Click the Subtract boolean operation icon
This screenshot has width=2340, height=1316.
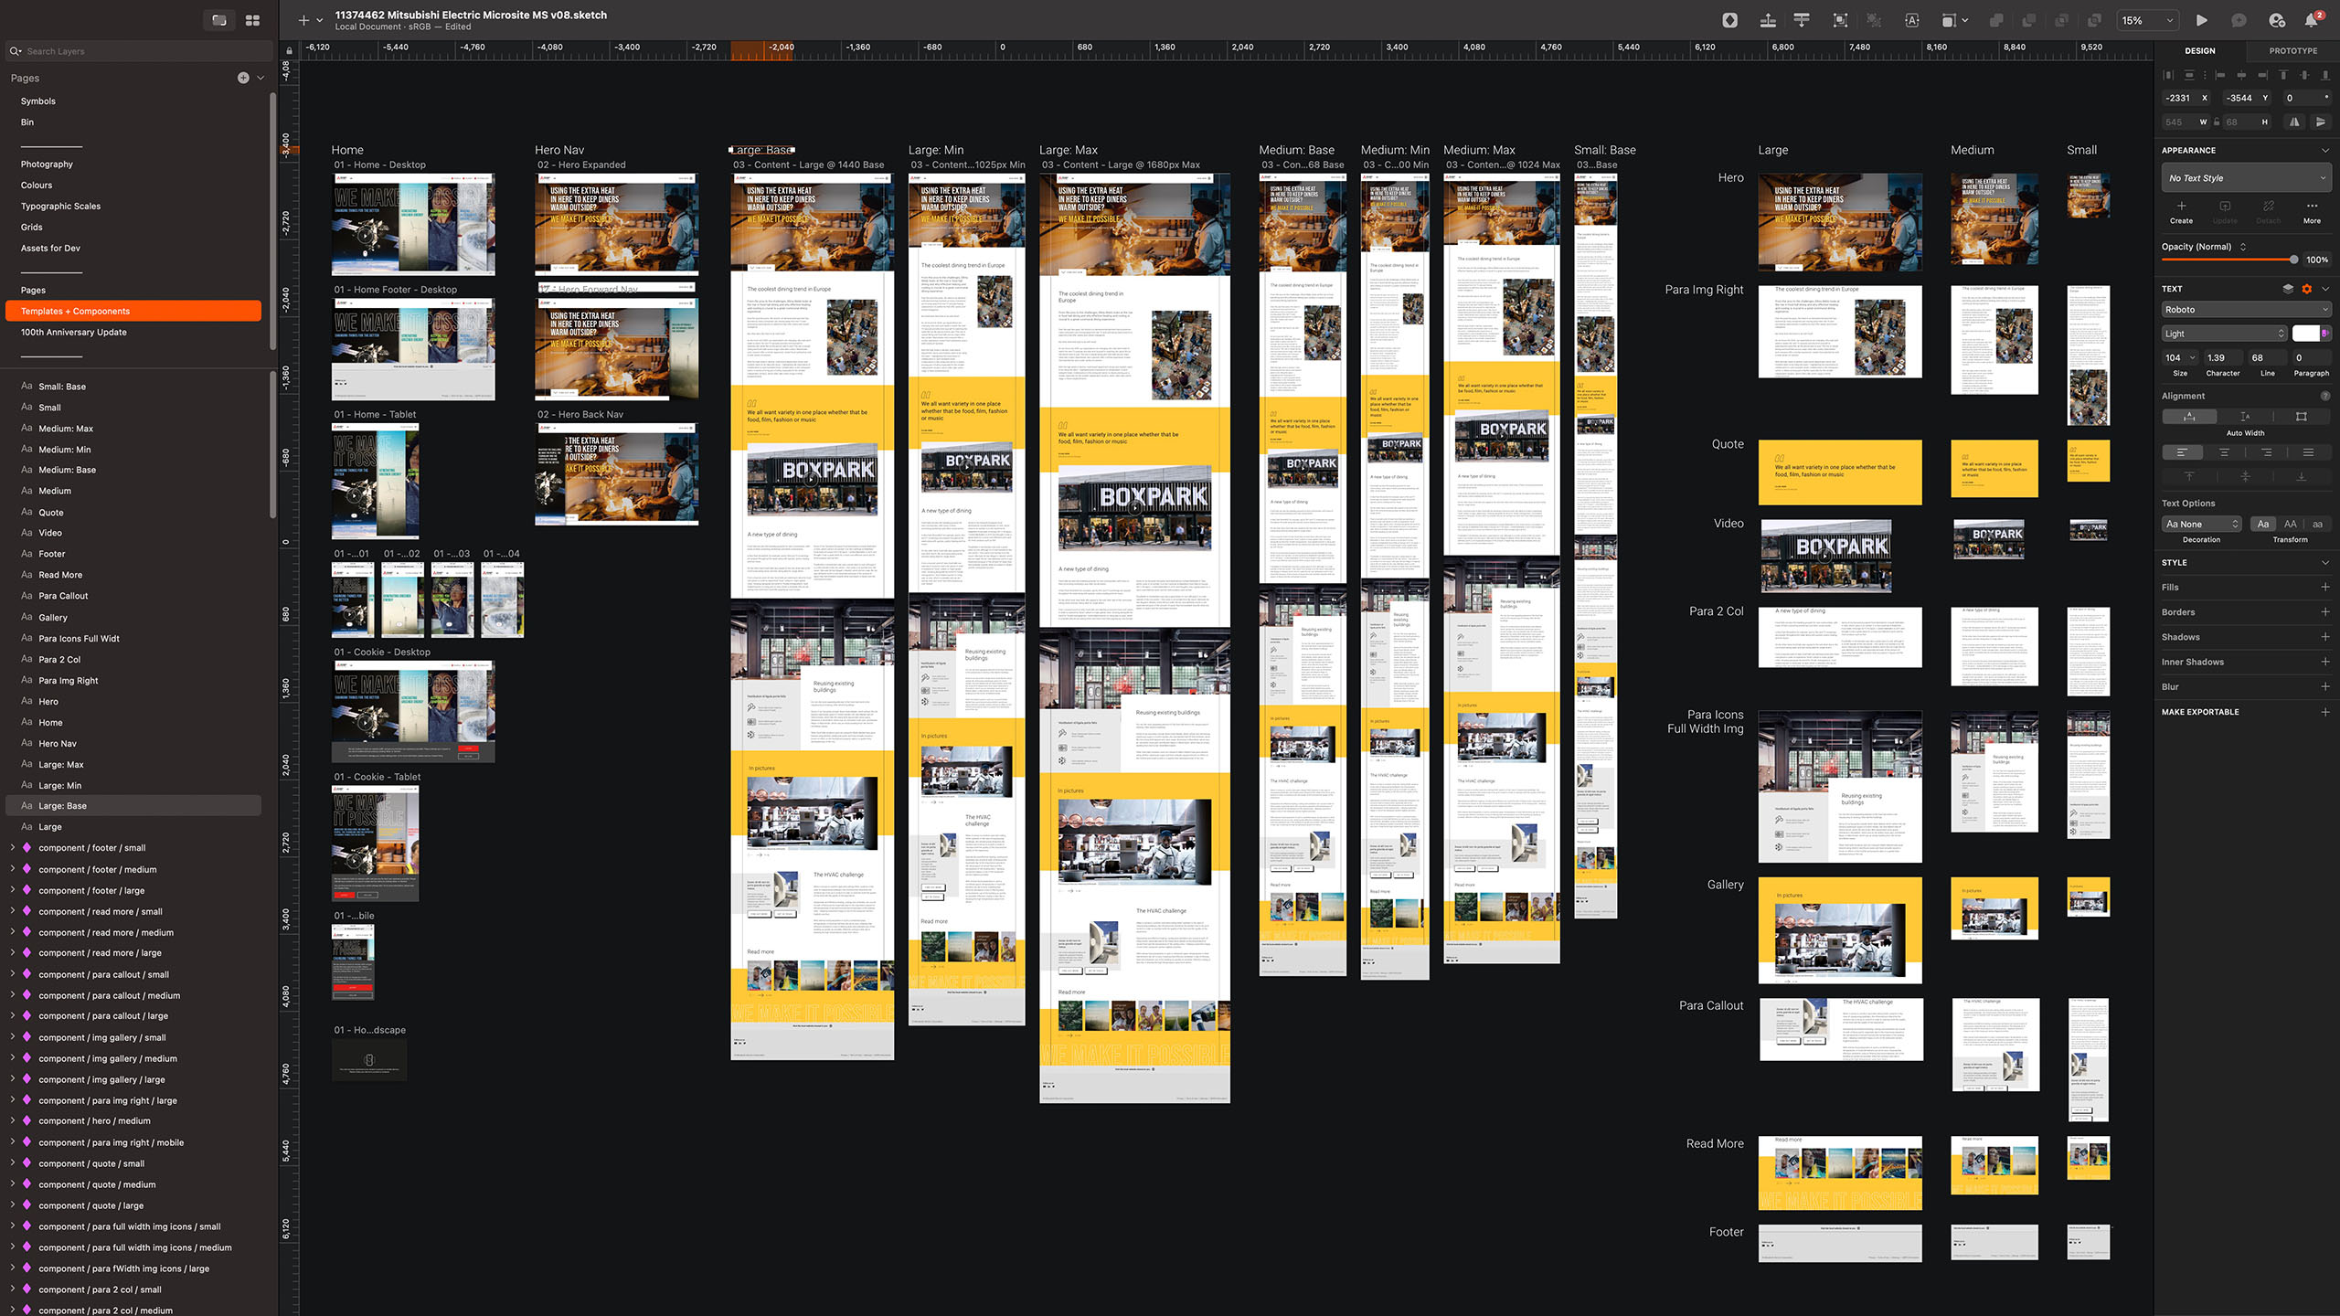click(x=2028, y=20)
